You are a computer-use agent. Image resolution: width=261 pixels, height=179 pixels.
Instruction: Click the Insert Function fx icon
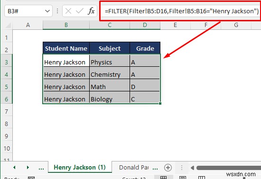click(91, 11)
